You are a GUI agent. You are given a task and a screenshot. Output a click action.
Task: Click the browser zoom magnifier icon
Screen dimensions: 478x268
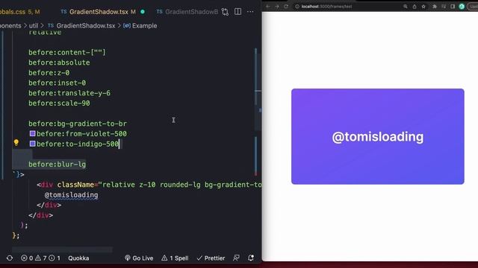pos(405,7)
